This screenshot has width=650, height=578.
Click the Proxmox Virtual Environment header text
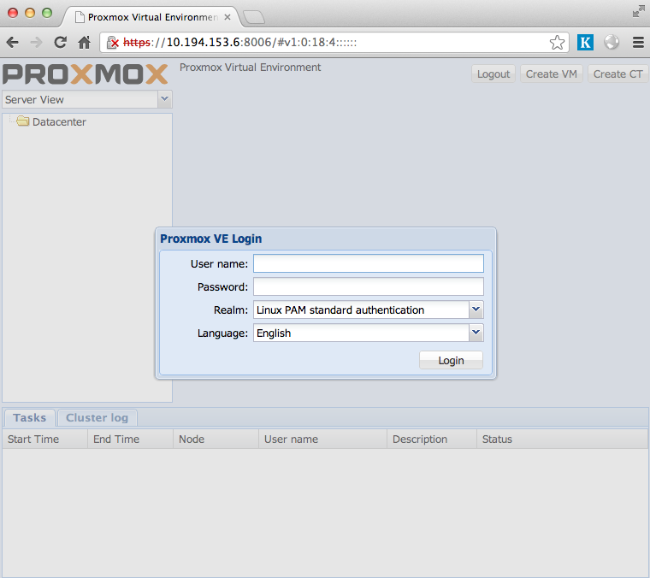[x=250, y=68]
